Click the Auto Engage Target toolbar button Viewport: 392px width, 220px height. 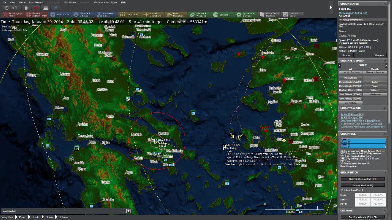point(13,14)
